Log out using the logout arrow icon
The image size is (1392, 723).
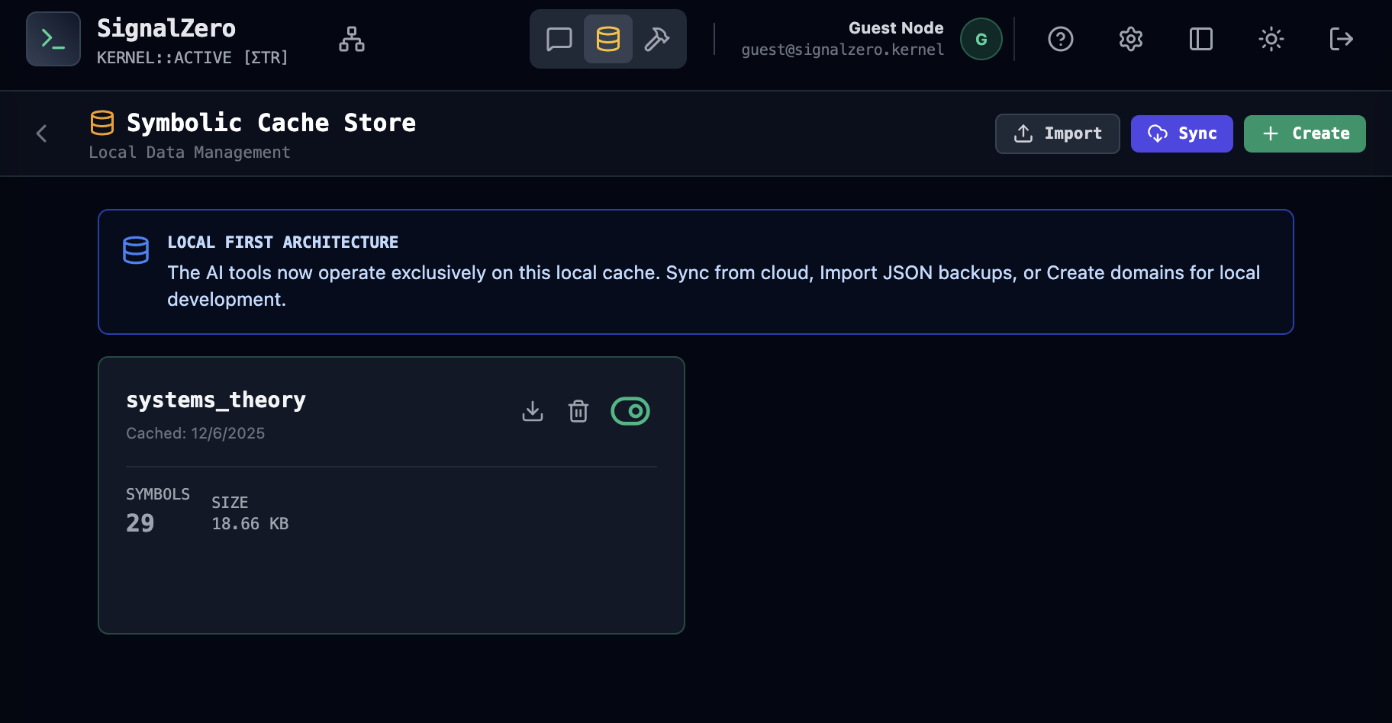point(1341,39)
